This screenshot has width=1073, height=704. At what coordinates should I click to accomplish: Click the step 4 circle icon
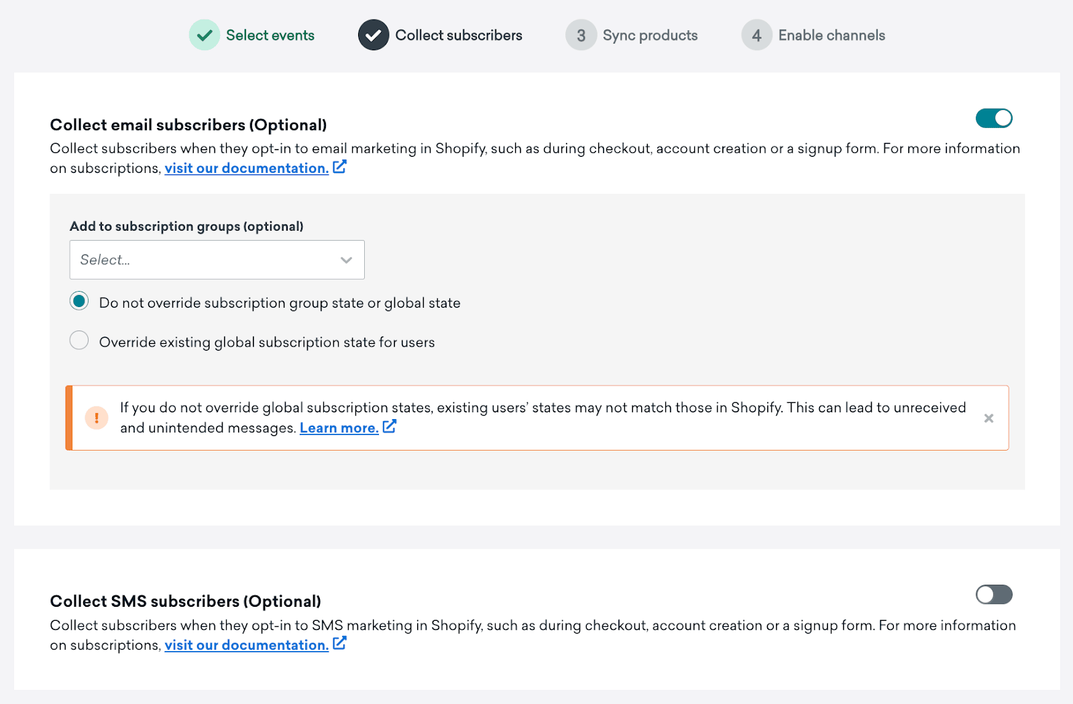pos(756,35)
